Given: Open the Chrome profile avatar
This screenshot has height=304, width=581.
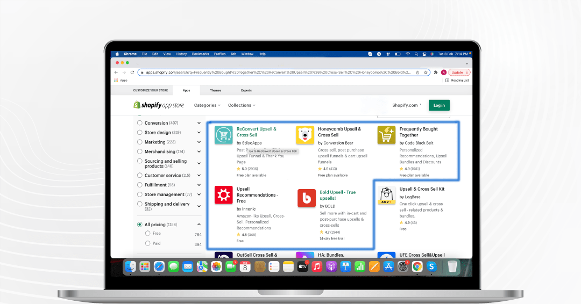Looking at the screenshot, I should tap(443, 73).
